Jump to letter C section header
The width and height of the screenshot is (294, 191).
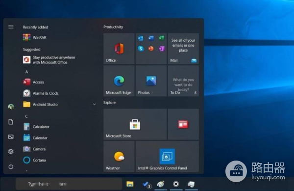(x=26, y=116)
